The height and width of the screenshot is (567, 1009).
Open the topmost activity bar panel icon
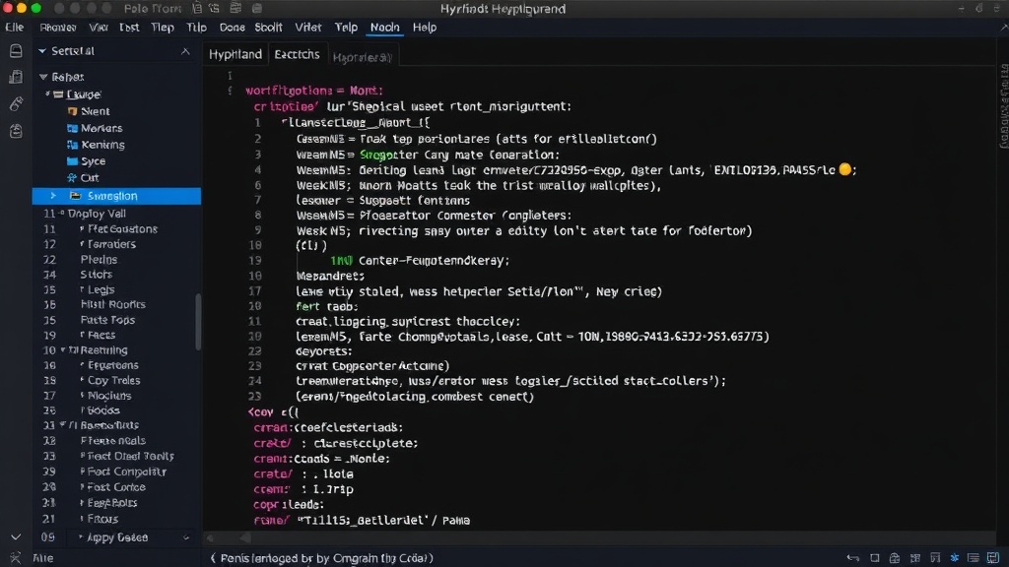[x=16, y=51]
